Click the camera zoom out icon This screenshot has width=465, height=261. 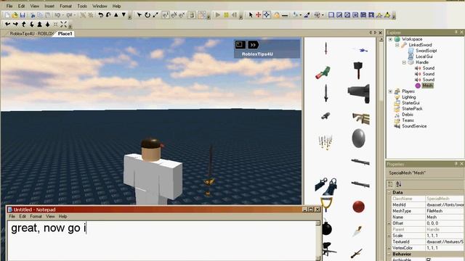point(47,24)
